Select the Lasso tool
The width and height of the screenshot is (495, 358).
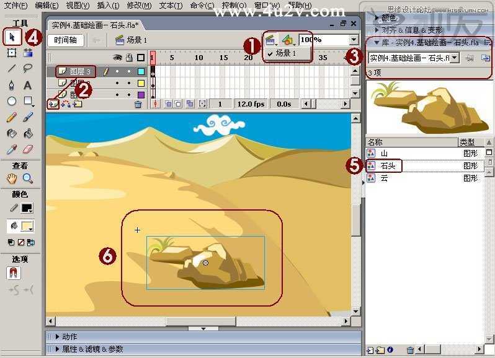coord(28,68)
